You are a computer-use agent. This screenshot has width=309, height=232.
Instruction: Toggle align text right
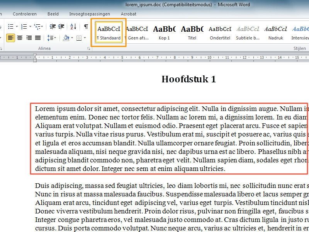tap(29, 38)
